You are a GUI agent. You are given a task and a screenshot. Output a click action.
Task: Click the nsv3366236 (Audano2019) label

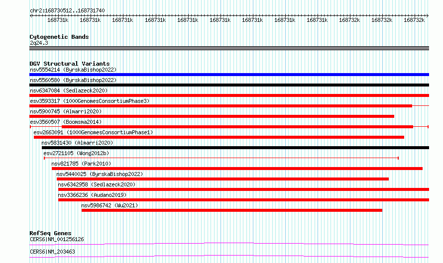(x=92, y=195)
